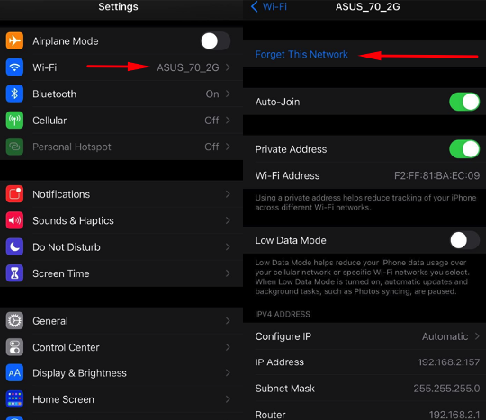This screenshot has height=420, width=486.
Task: Open the General settings label
Action: tap(50, 321)
